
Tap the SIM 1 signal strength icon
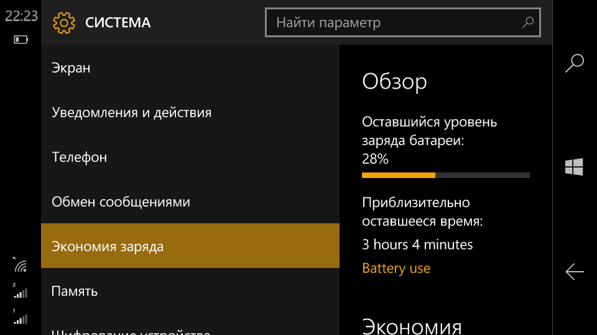tap(20, 317)
